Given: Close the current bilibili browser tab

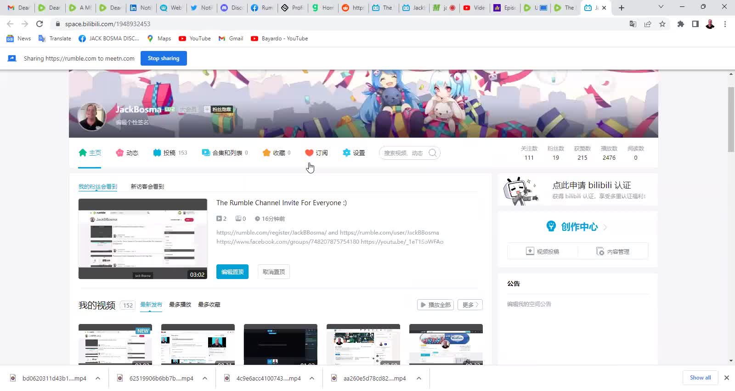Looking at the screenshot, I should [x=604, y=8].
